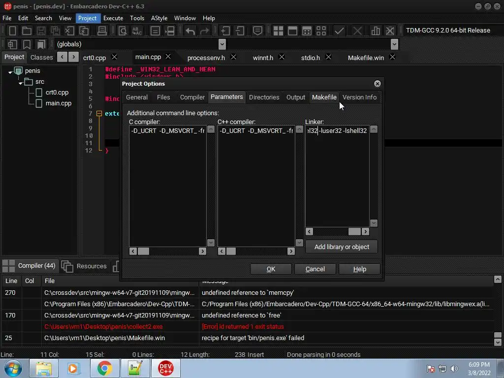This screenshot has width=504, height=378.
Task: Click the Open file folder icon
Action: (27, 31)
